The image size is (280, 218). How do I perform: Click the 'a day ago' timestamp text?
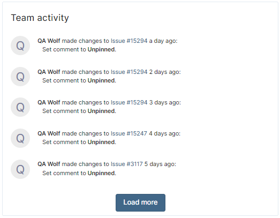pyautogui.click(x=163, y=41)
